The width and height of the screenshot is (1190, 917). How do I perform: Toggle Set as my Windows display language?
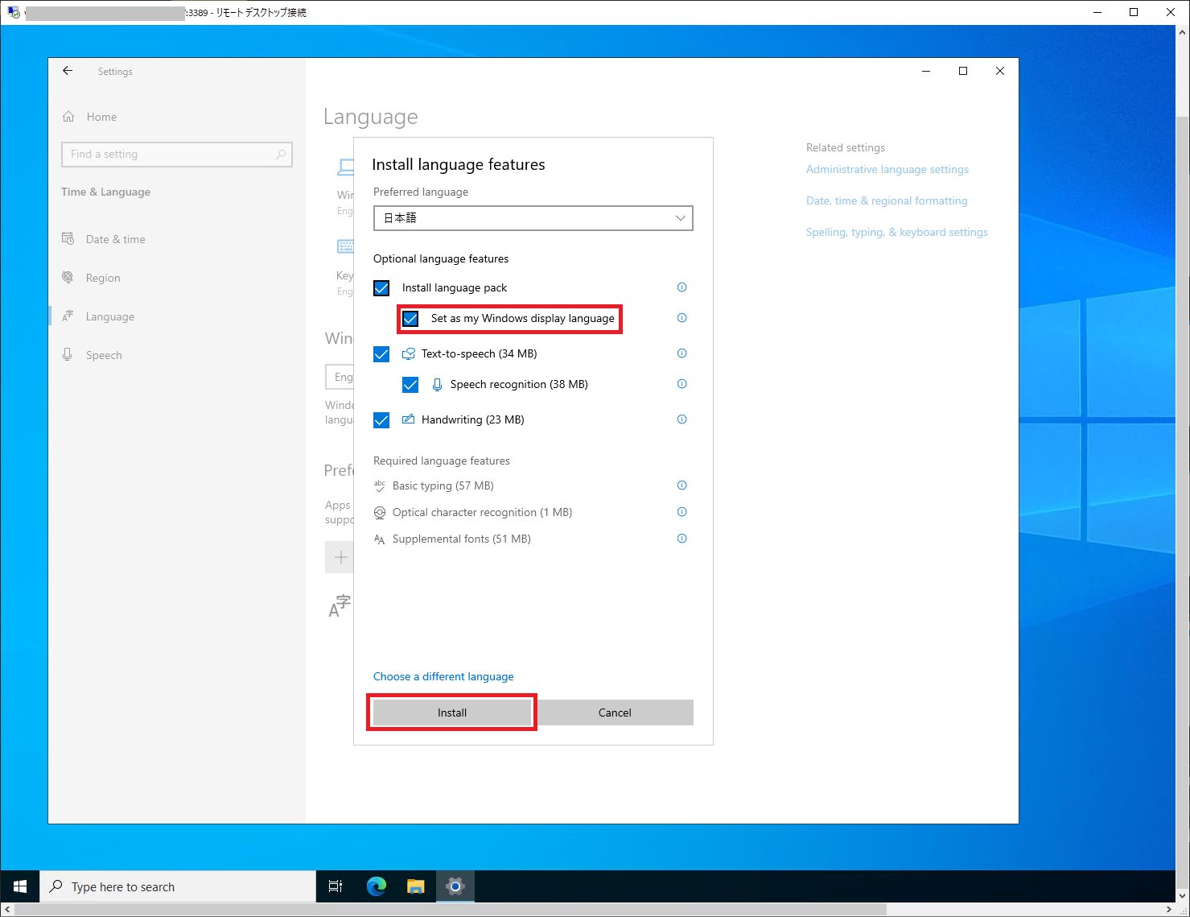[x=410, y=319]
